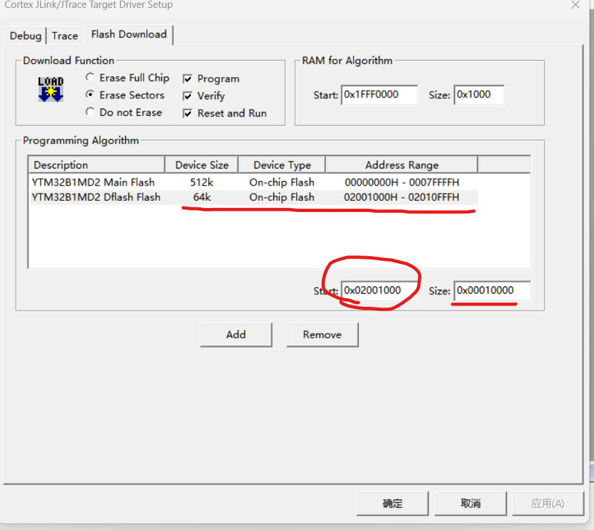
Task: Edit RAM for Algorithm Start field
Action: tap(379, 95)
